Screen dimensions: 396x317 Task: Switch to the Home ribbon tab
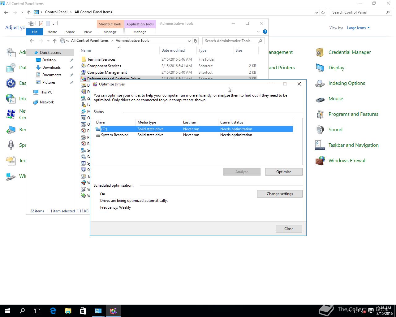(52, 32)
